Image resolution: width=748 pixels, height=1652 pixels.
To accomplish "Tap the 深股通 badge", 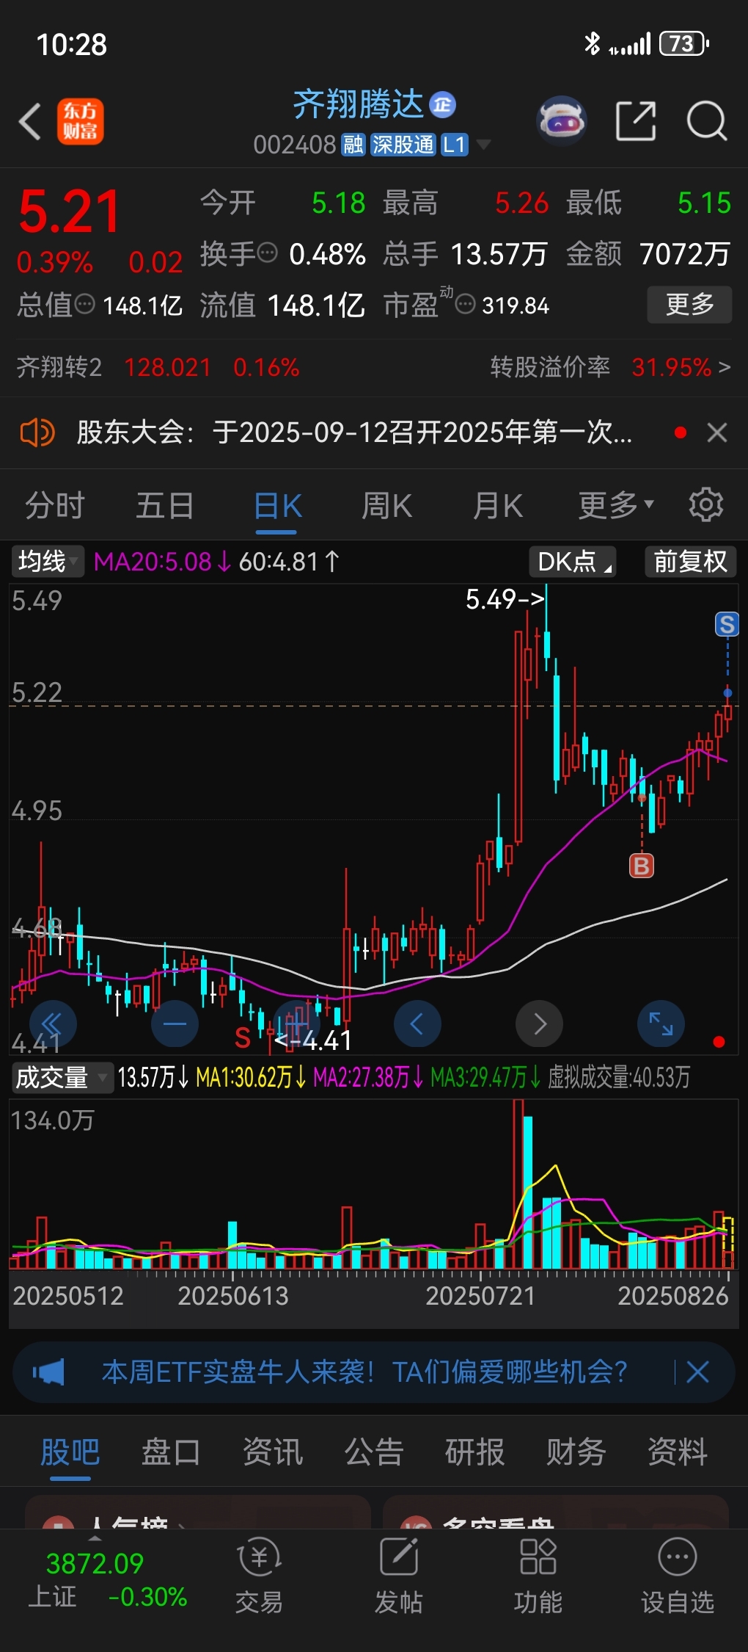I will 403,145.
